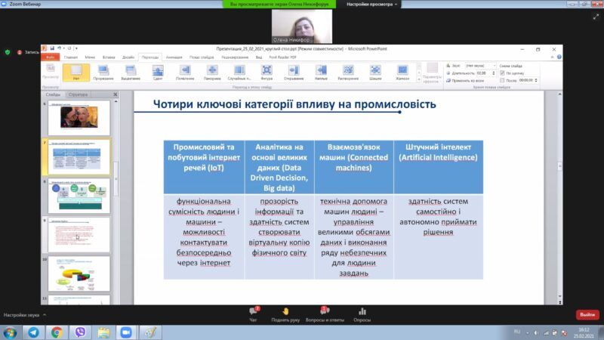Apply the 'Панорама' transition effect

click(212, 72)
